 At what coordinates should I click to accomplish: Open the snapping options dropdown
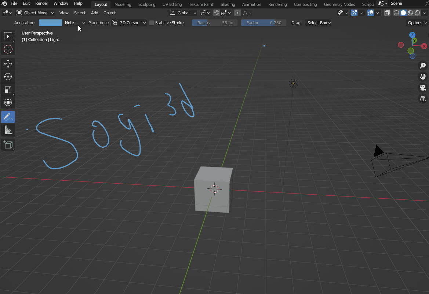click(x=226, y=13)
